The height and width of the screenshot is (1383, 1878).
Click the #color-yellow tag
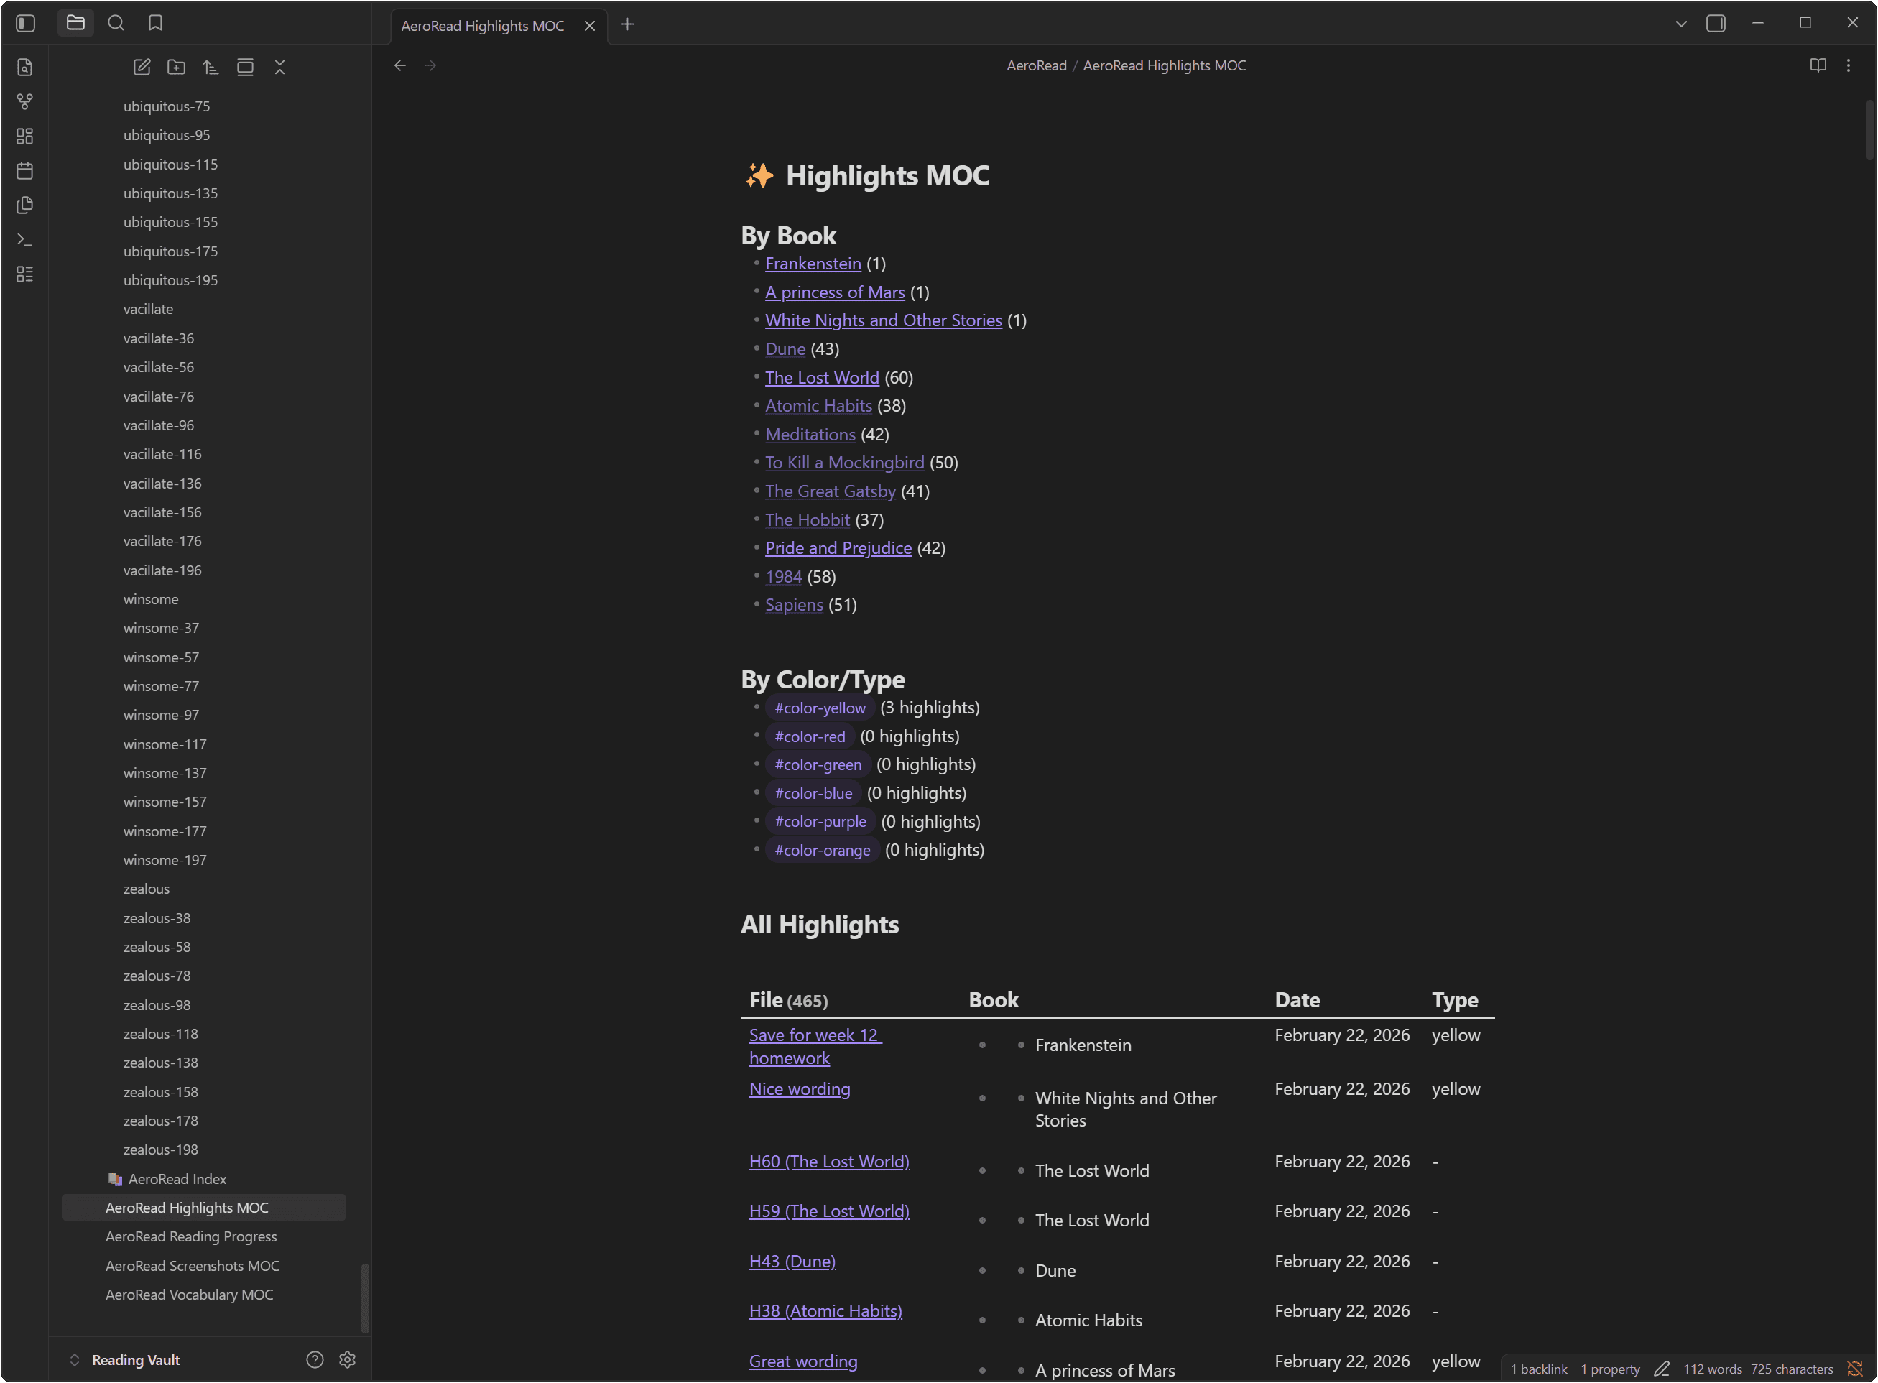coord(820,708)
